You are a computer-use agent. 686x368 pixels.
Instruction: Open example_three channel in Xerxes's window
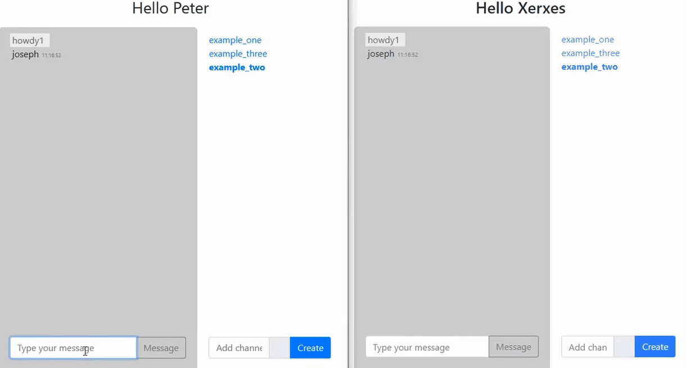point(590,53)
